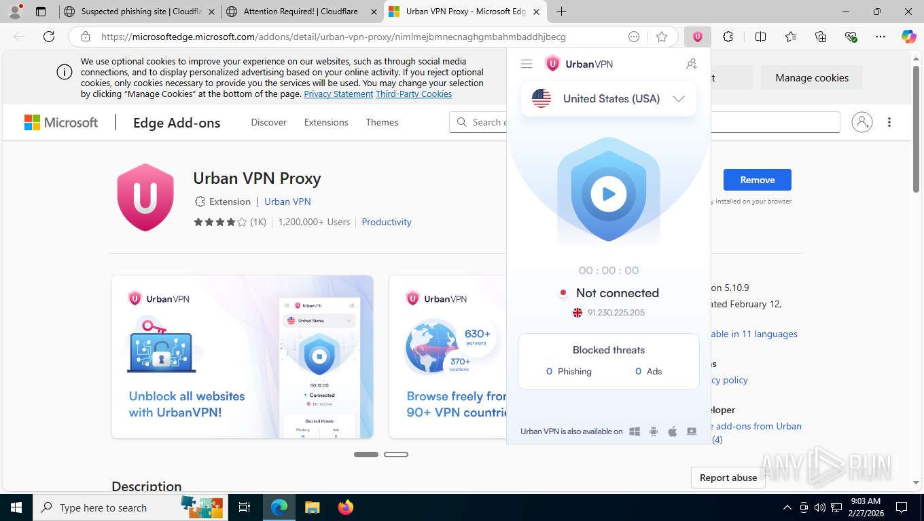The image size is (924, 521).
Task: Refresh the current page
Action: 49,37
